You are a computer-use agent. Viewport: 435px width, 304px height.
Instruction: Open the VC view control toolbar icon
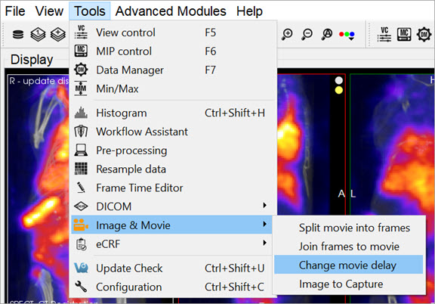(x=384, y=35)
